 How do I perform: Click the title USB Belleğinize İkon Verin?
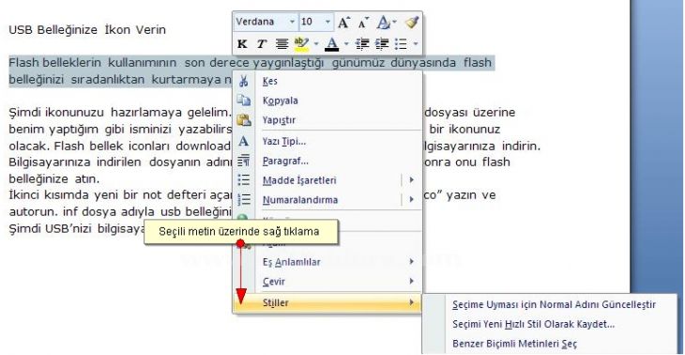pyautogui.click(x=87, y=30)
